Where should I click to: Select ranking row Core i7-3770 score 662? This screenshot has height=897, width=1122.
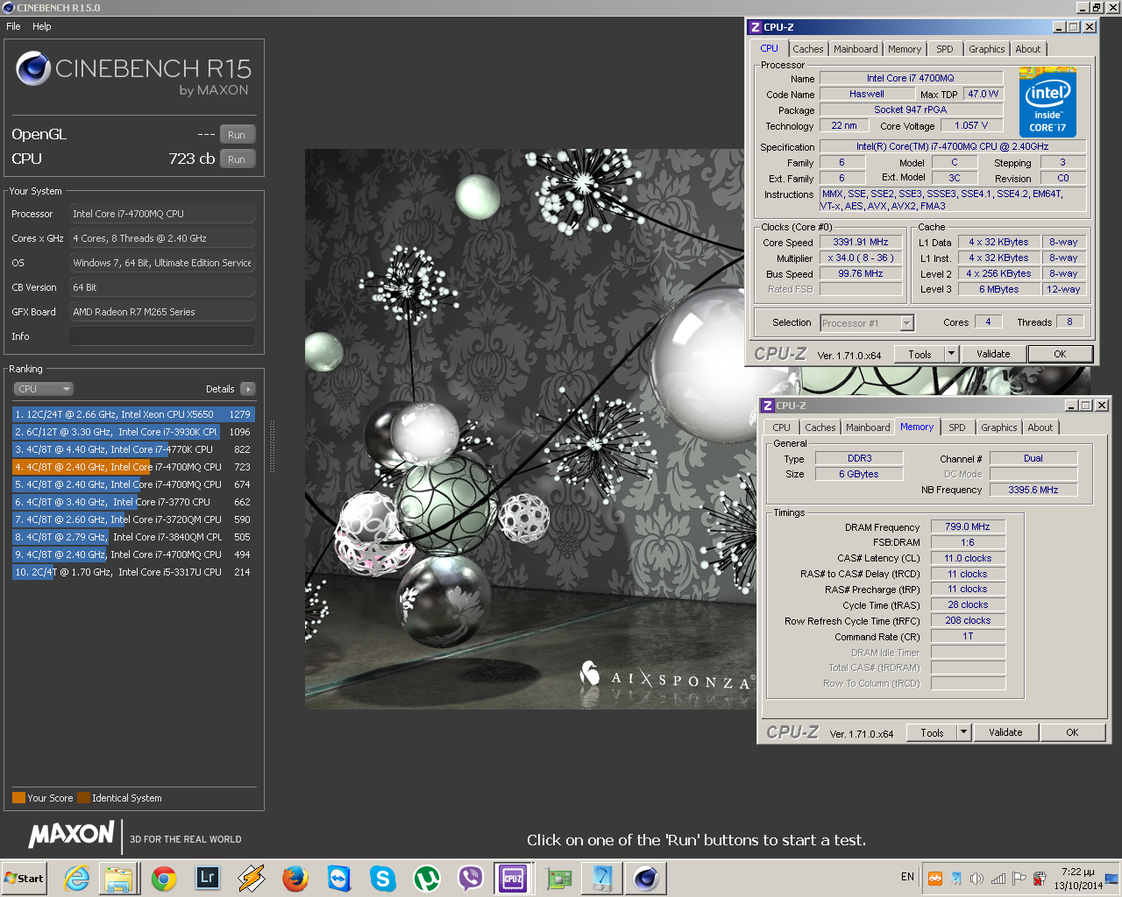click(133, 502)
